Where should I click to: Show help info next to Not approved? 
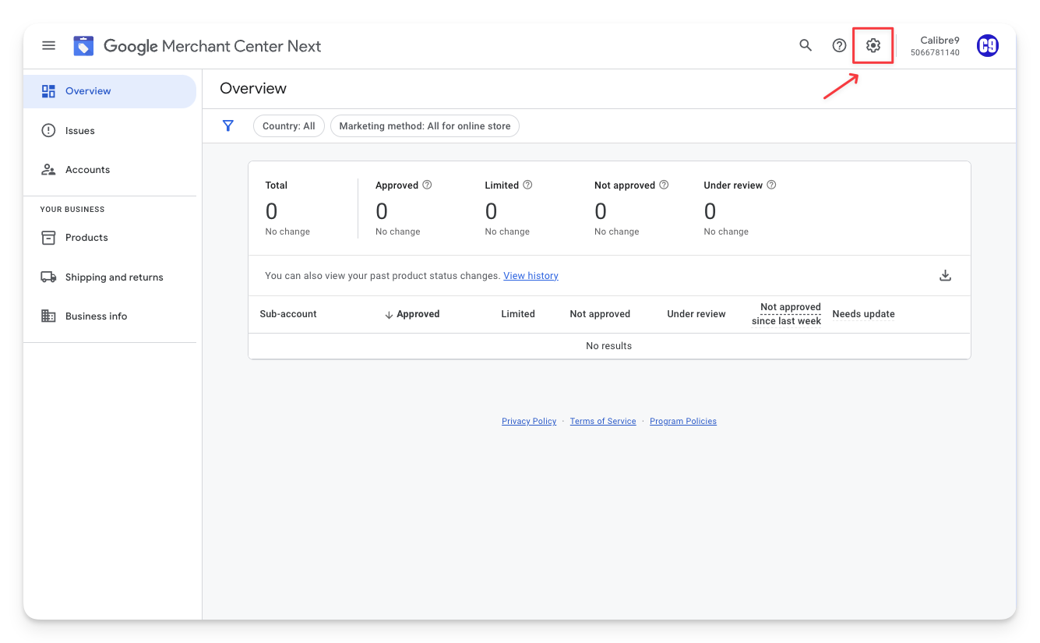click(664, 185)
